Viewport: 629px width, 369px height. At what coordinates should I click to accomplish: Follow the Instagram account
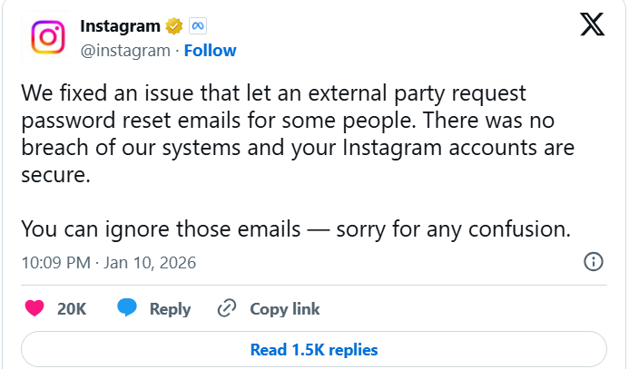pyautogui.click(x=210, y=50)
